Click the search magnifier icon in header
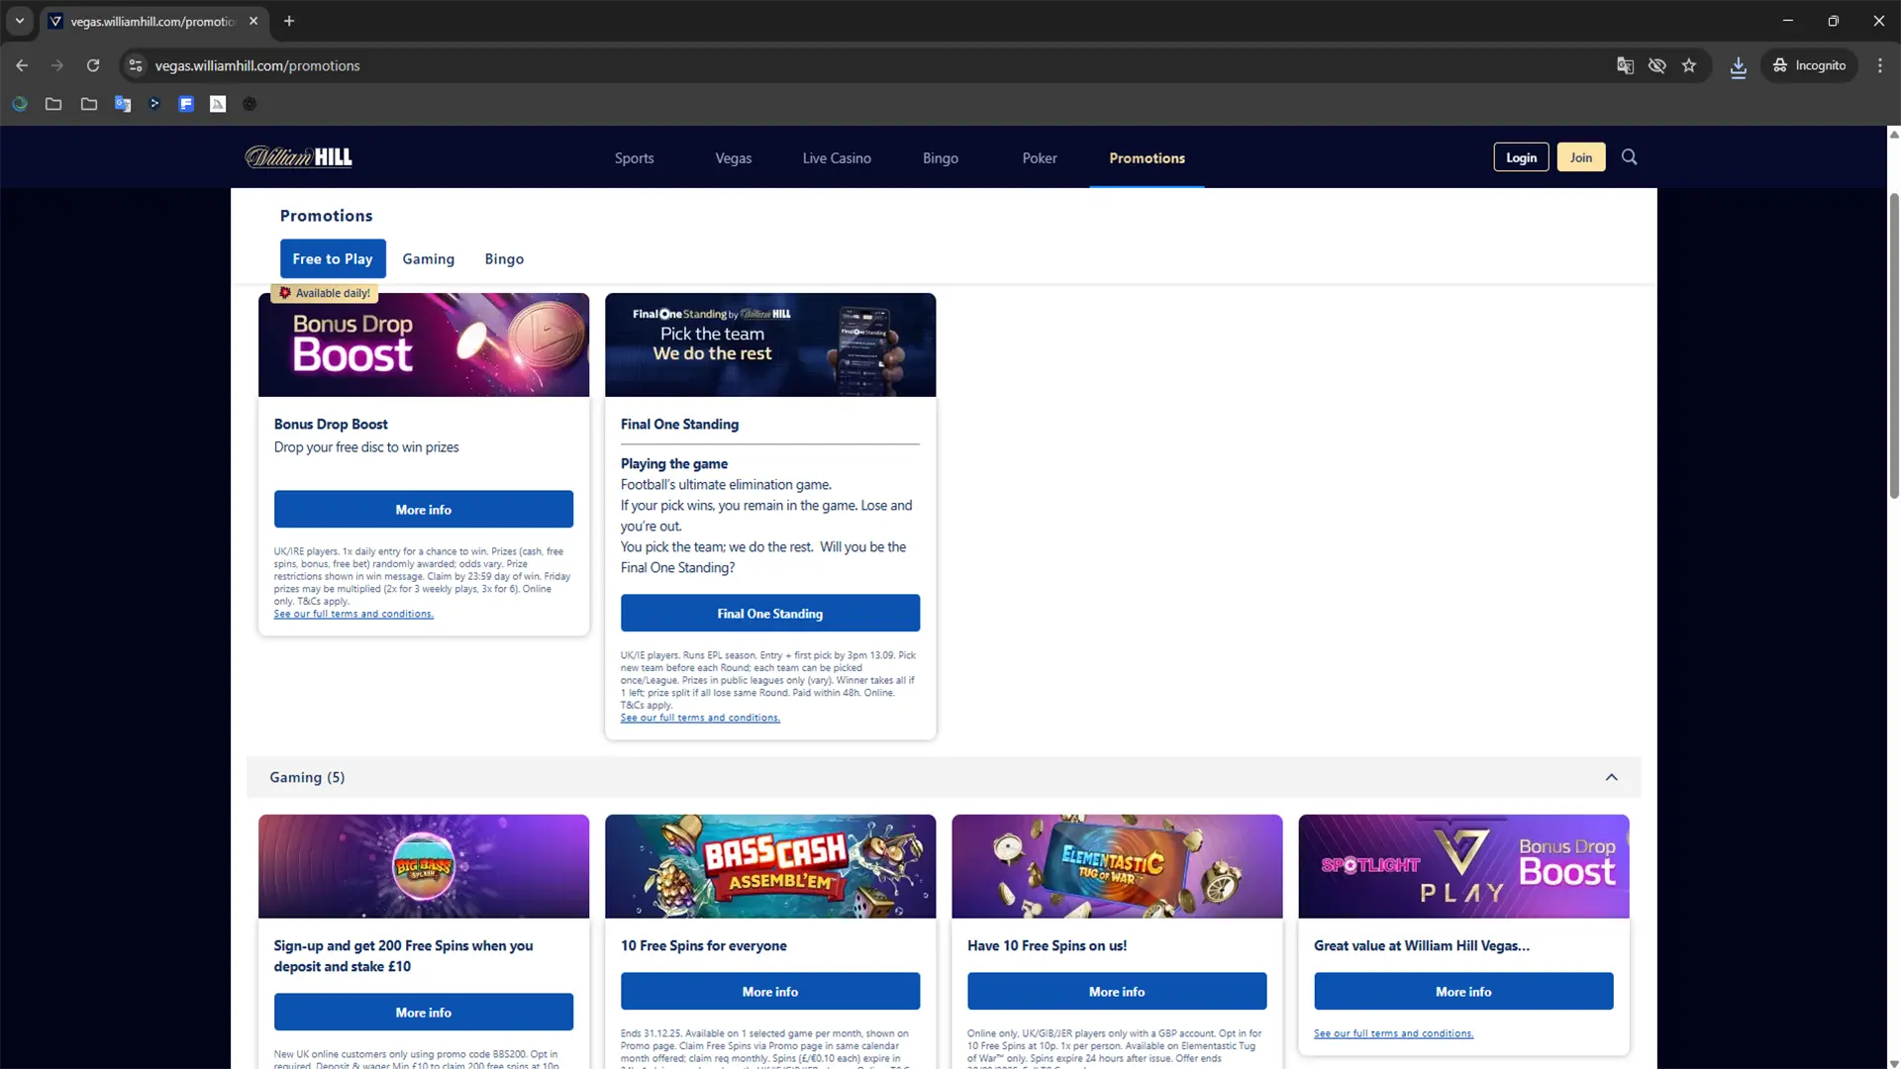 click(x=1629, y=157)
